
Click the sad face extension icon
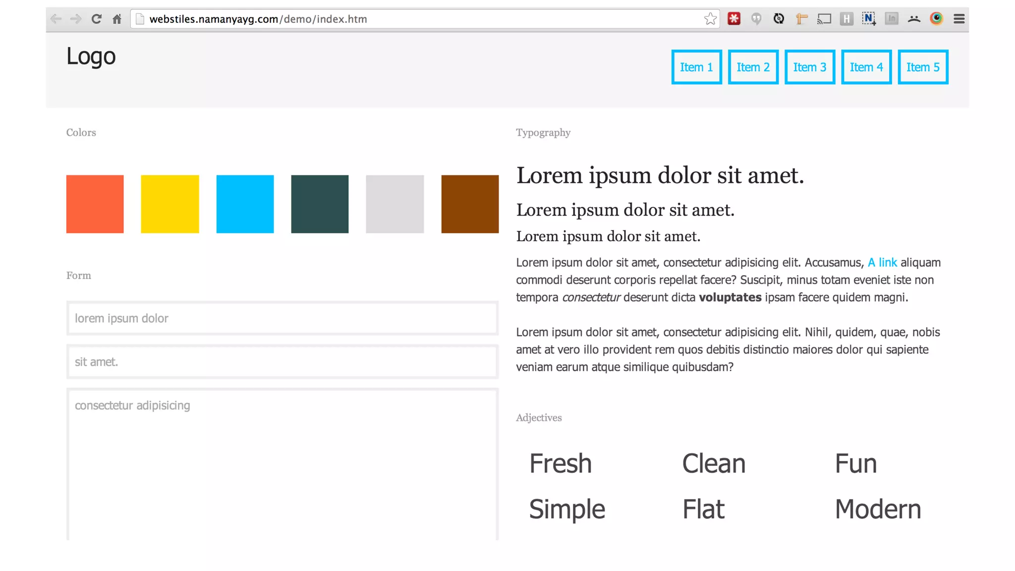[914, 19]
